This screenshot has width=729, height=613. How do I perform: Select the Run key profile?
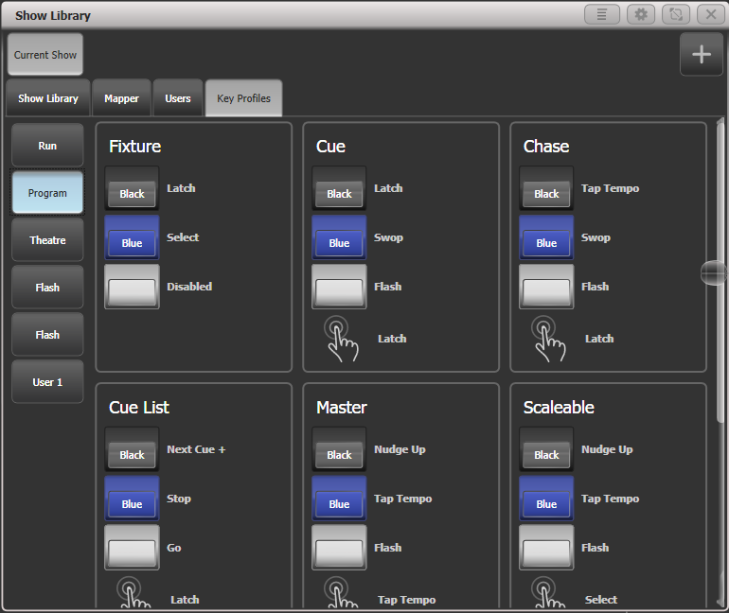[47, 146]
